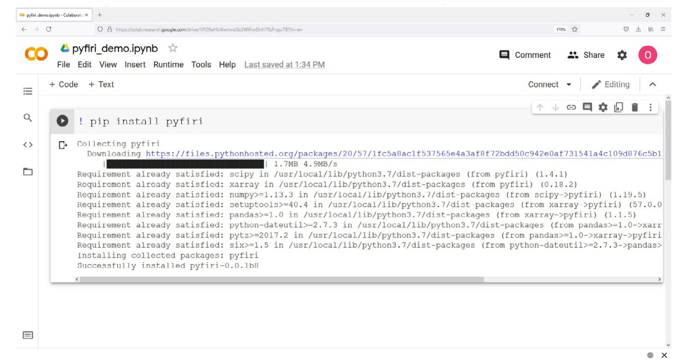676x360 pixels.
Task: Open the Files folder icon in sidebar
Action: pos(28,172)
